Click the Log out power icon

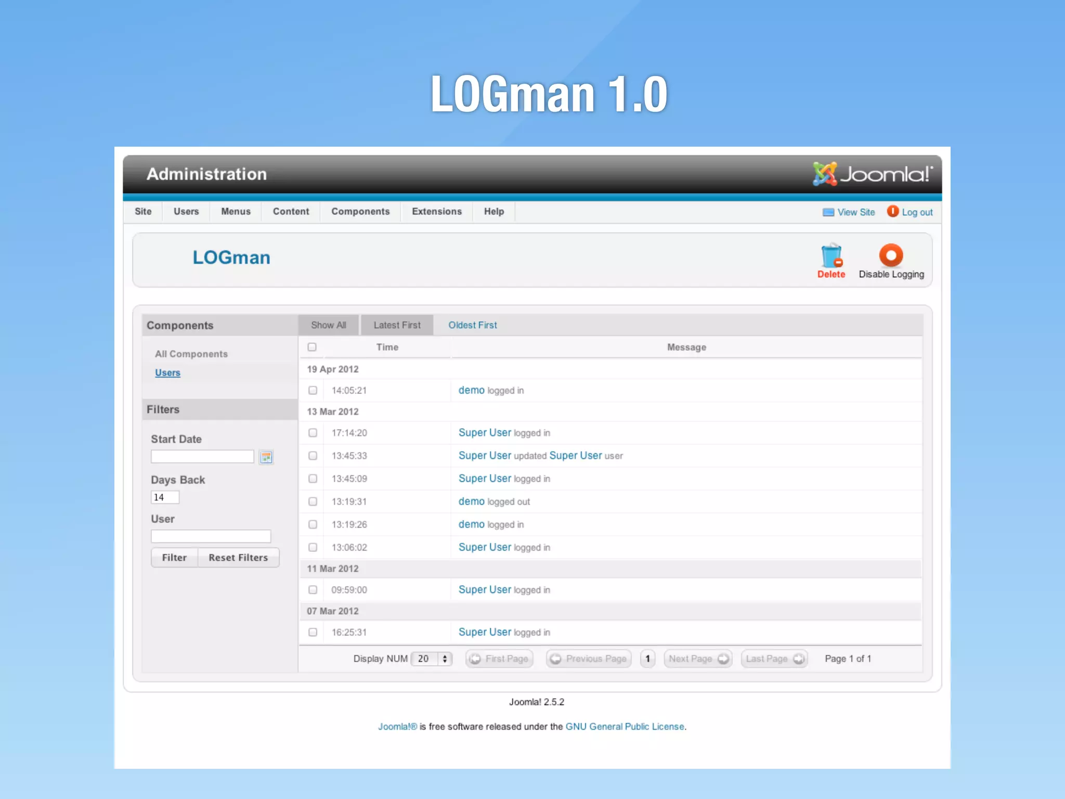coord(893,211)
